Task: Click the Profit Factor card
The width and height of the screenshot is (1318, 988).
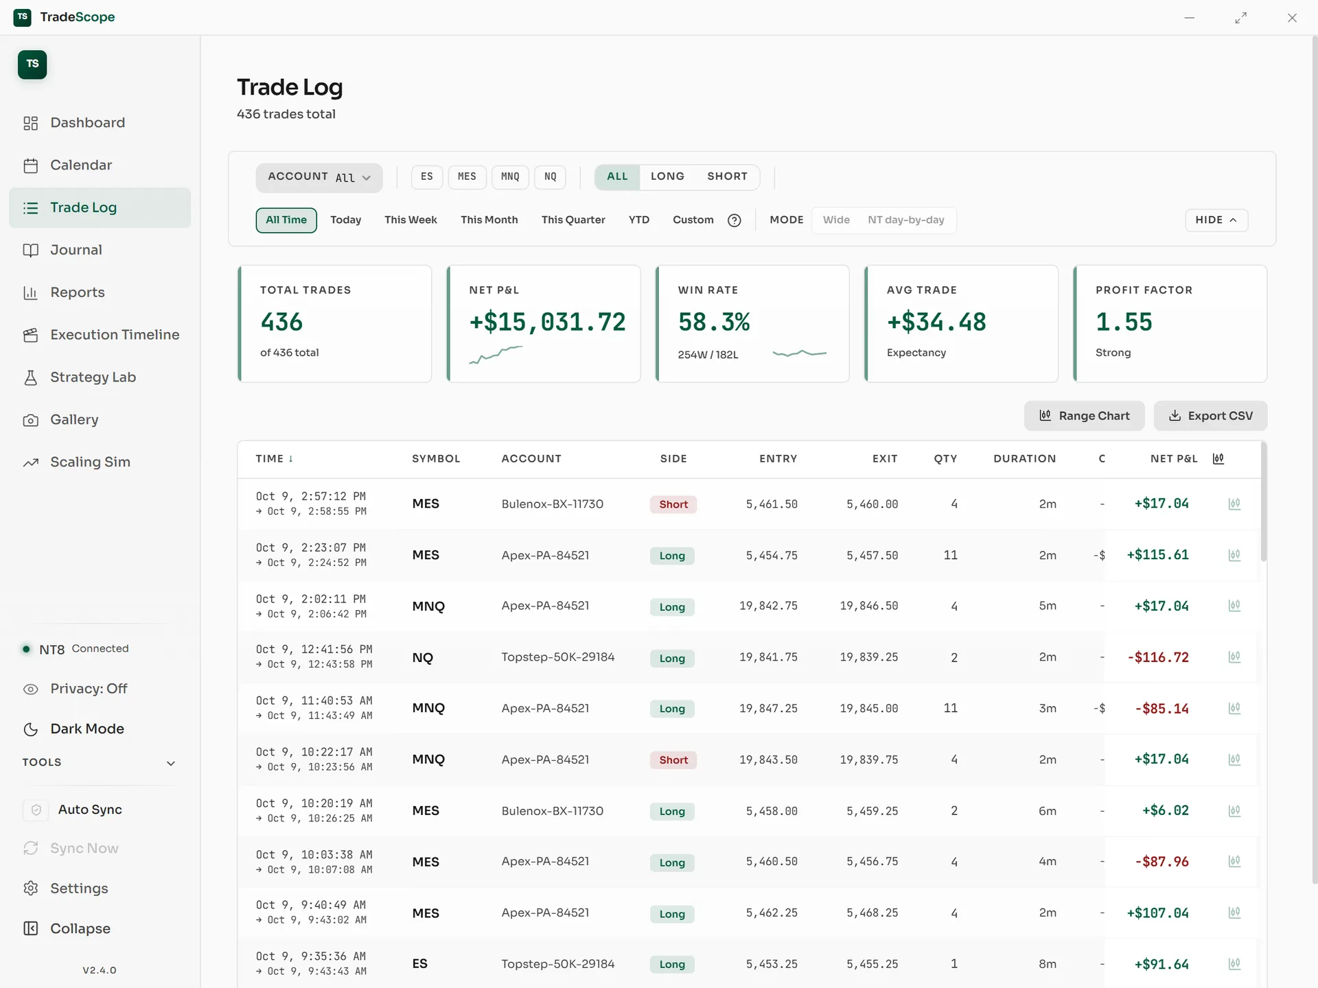Action: pos(1170,324)
